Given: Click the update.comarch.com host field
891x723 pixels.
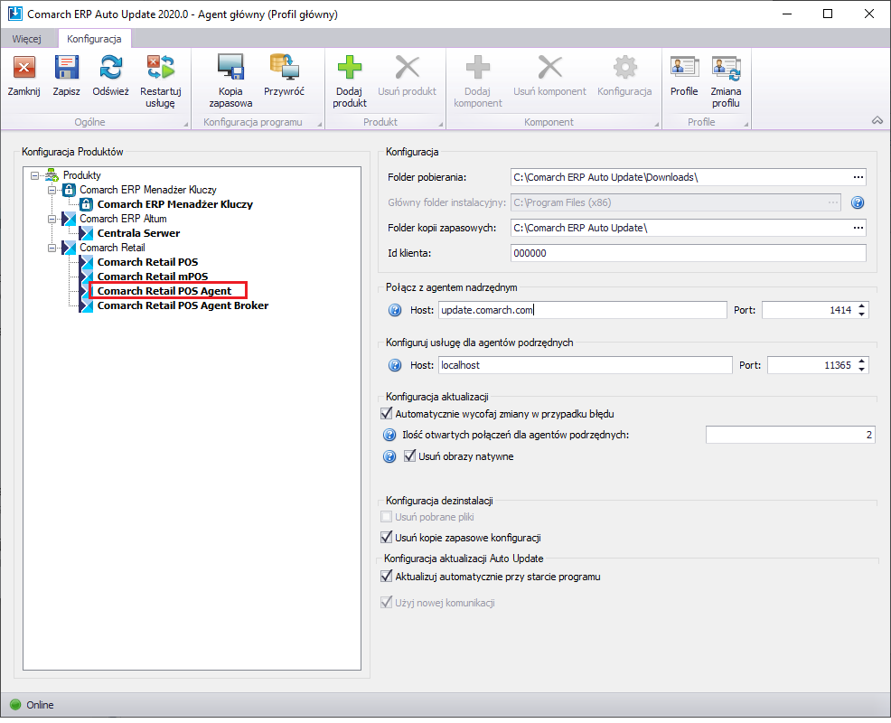Looking at the screenshot, I should (x=583, y=310).
